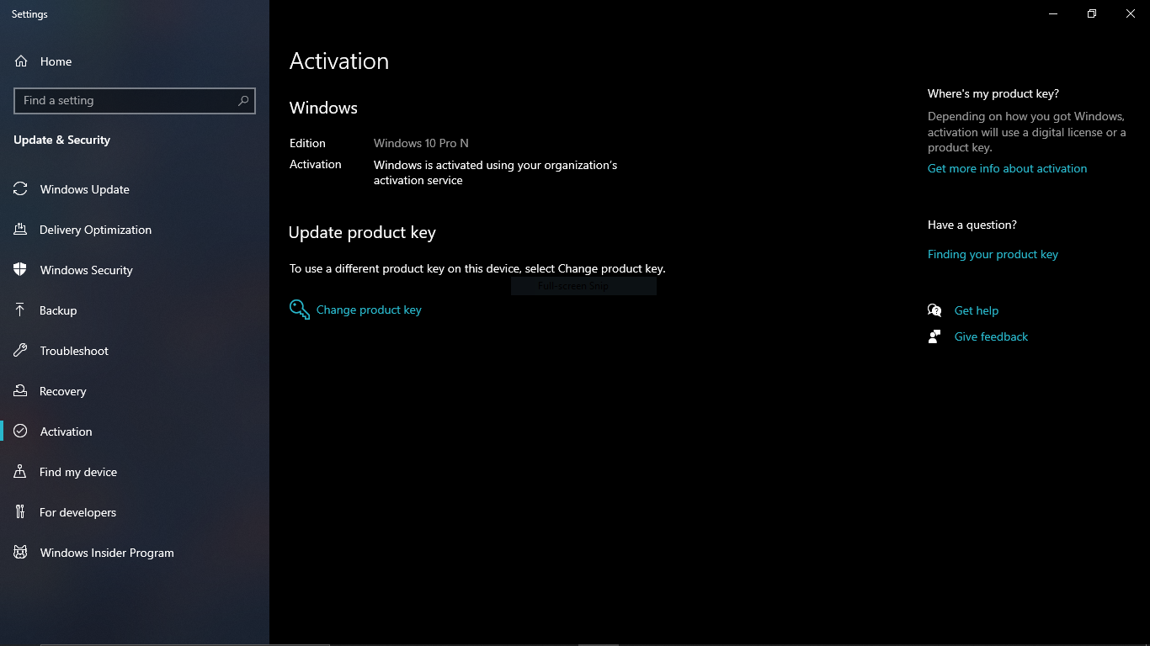Click the Update & Security sidebar heading
The width and height of the screenshot is (1150, 646).
pyautogui.click(x=61, y=140)
